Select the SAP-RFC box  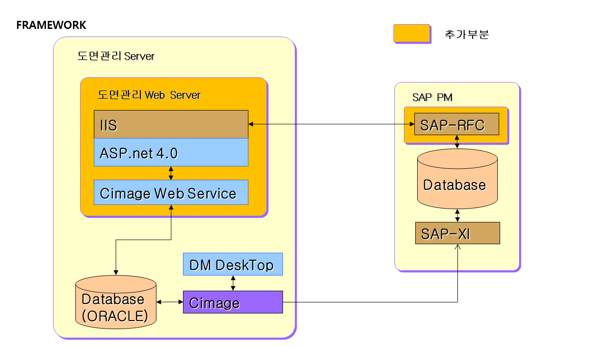pos(457,124)
